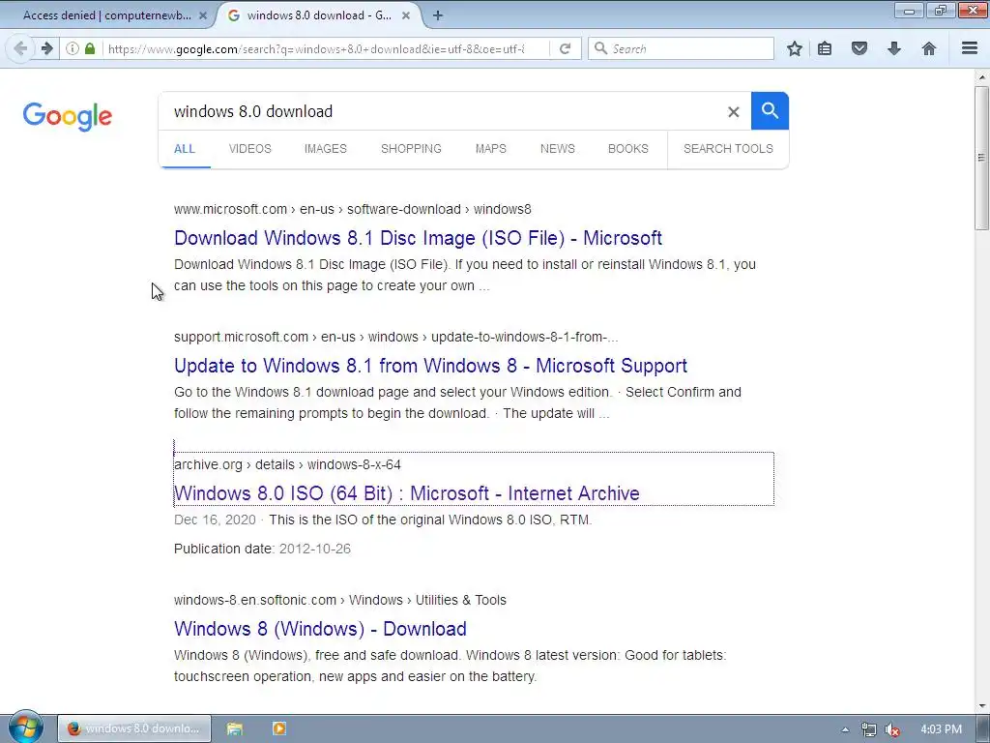Click Firefox taskbar window button

[x=133, y=728]
